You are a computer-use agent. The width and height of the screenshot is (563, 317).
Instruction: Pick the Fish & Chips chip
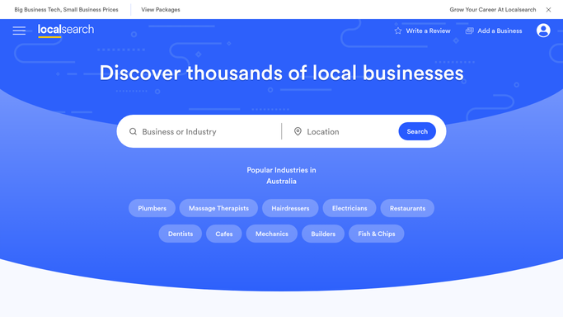click(x=376, y=234)
